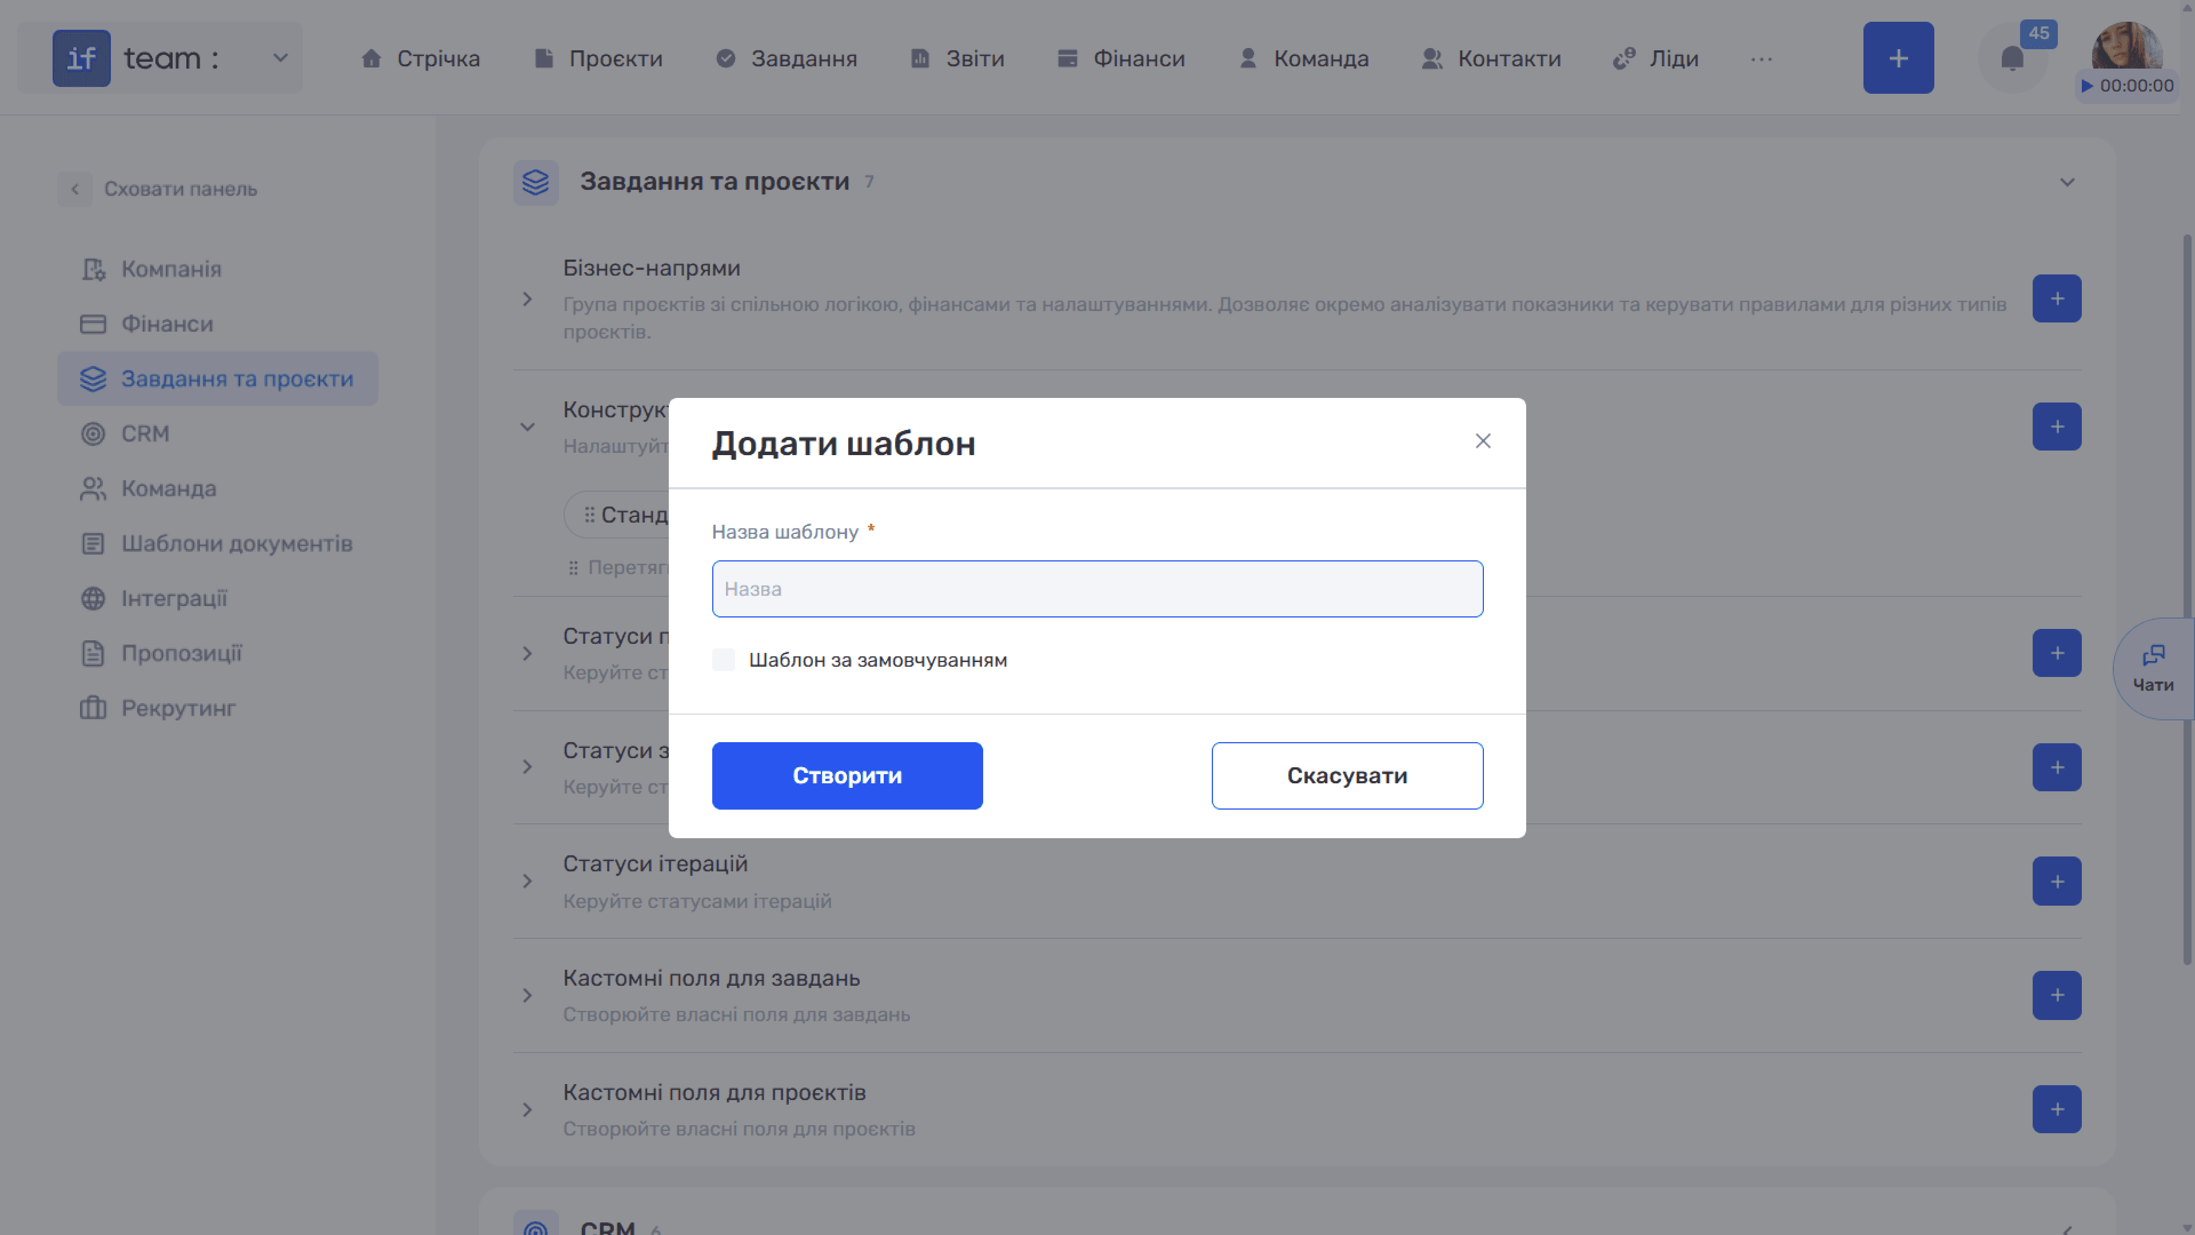Expand the Бізнес-напрями row
This screenshot has width=2195, height=1235.
[528, 299]
